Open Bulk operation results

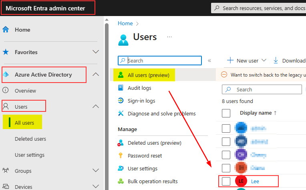(x=152, y=181)
